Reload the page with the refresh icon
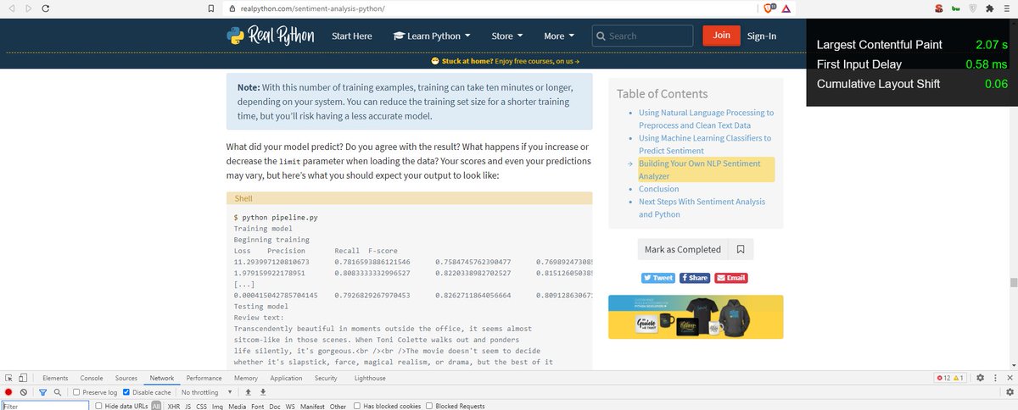 pos(44,8)
